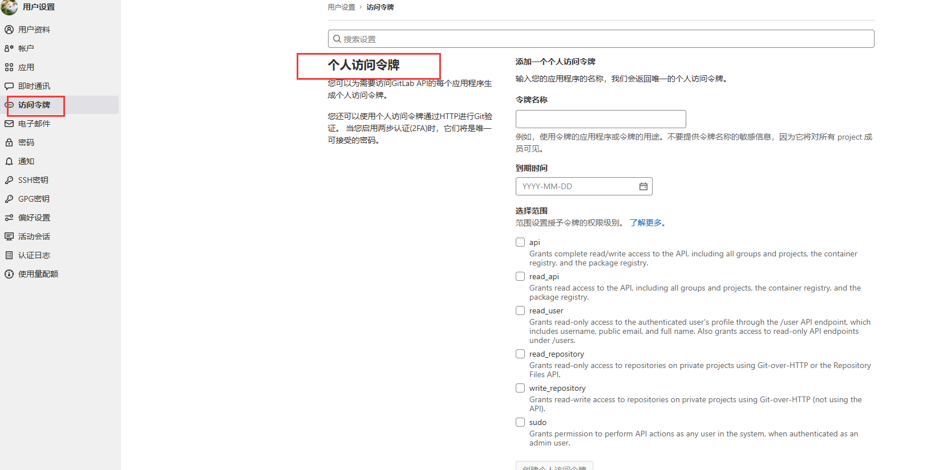This screenshot has height=470, width=927.
Task: Click the 应用 applications grid icon
Action: 9,67
